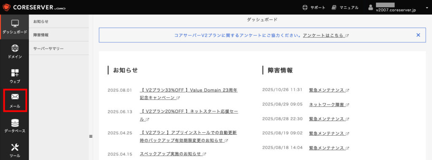
Task: Open Manual via the book icon
Action: click(x=334, y=8)
